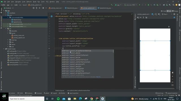Hide the Project panel with minus icon
The width and height of the screenshot is (181, 101).
coord(46,8)
